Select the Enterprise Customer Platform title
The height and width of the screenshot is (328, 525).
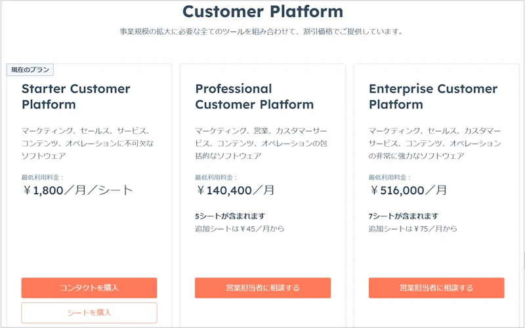(x=433, y=96)
